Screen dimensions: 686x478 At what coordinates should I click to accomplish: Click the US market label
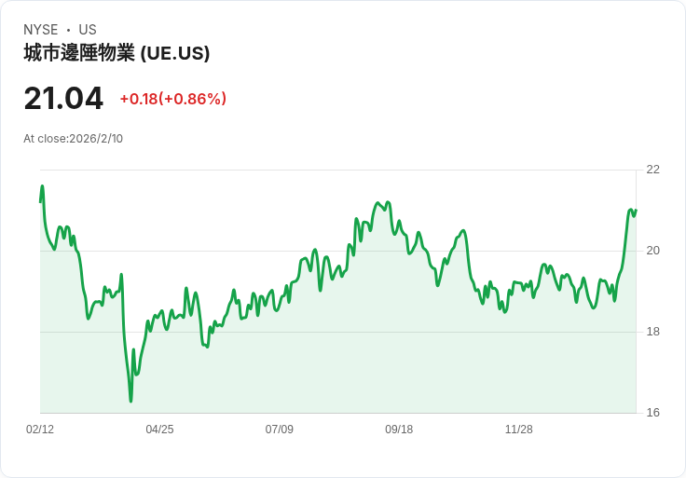point(88,30)
